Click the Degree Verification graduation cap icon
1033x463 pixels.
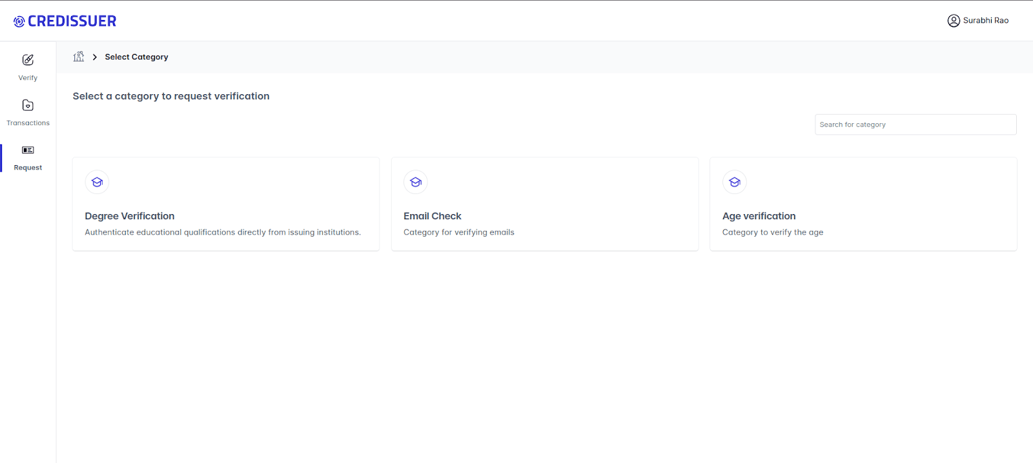(x=97, y=182)
